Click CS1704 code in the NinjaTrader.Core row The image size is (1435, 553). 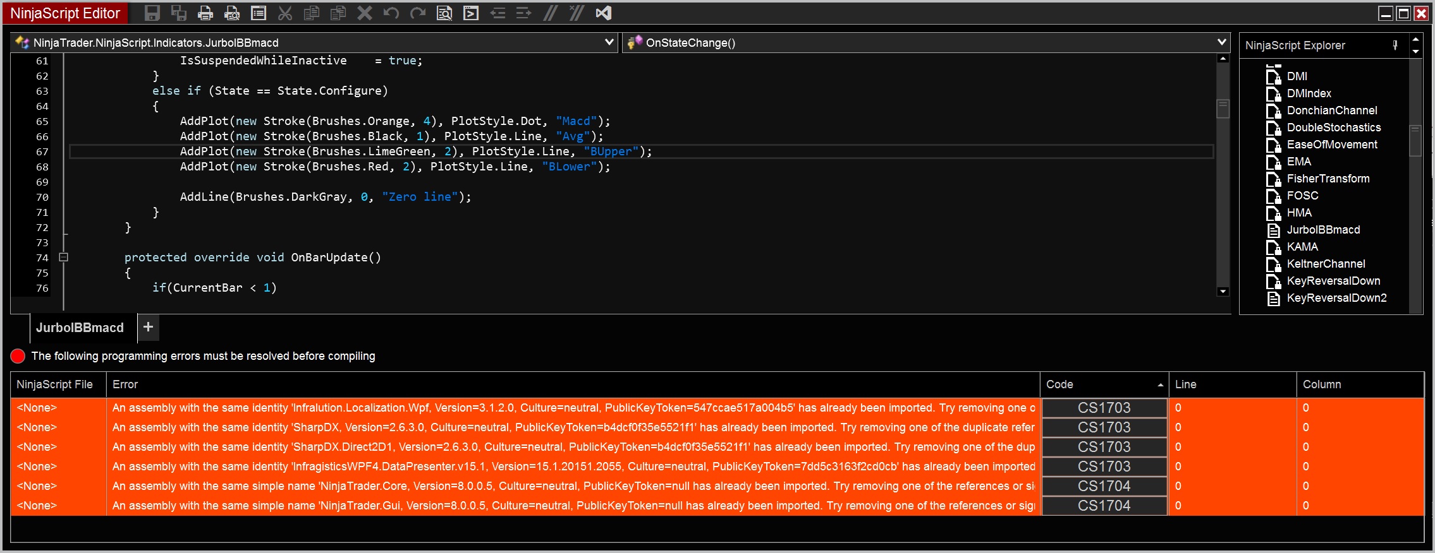(1104, 486)
